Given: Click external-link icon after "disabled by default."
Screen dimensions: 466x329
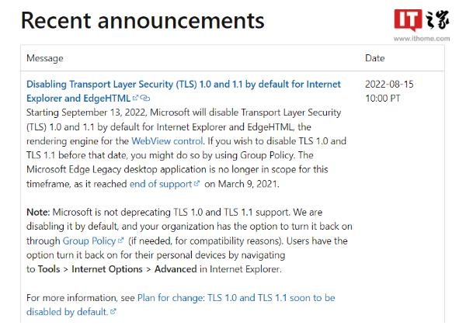Looking at the screenshot, I should pos(113,312).
